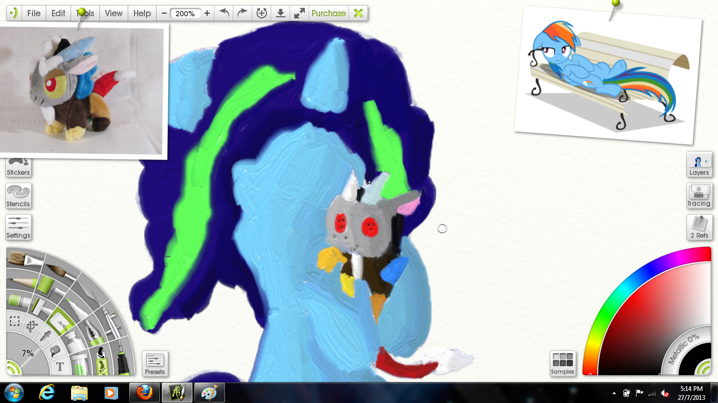Select the Airbrush tool

[x=112, y=323]
